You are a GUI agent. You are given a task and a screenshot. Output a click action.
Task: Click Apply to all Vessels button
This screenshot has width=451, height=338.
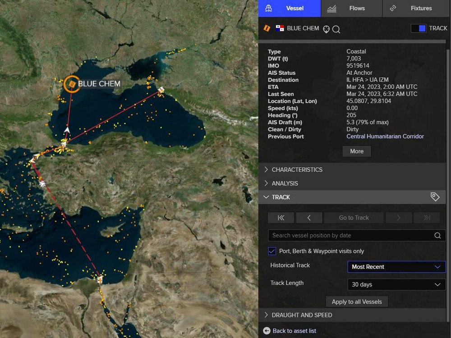pyautogui.click(x=357, y=301)
